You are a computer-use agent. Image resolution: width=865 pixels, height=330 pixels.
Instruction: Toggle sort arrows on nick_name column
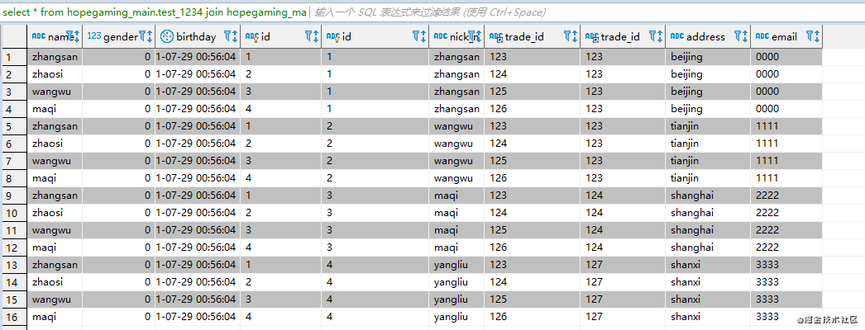click(x=480, y=36)
